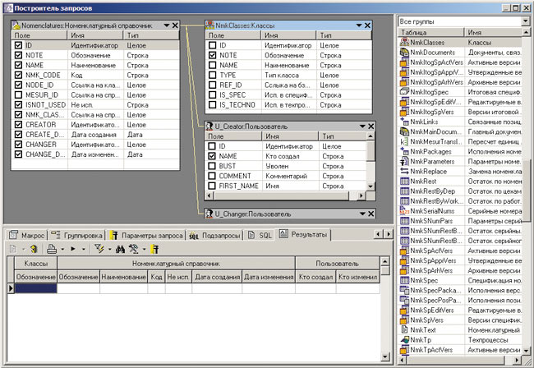Open the Группировка tab

pos(79,235)
